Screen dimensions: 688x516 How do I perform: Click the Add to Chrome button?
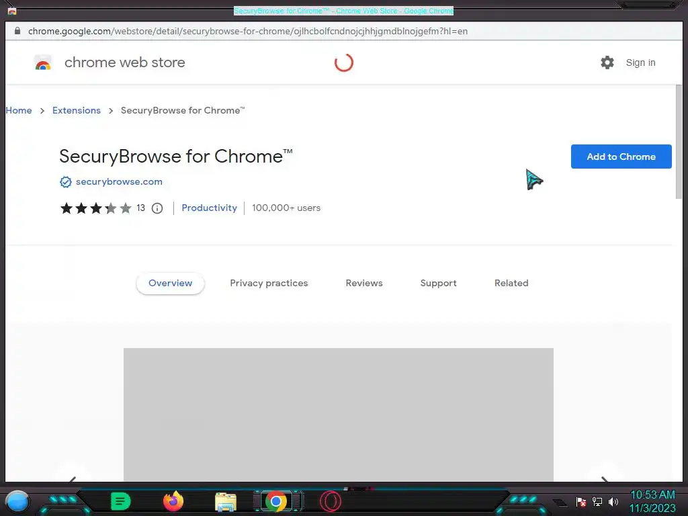tap(621, 157)
